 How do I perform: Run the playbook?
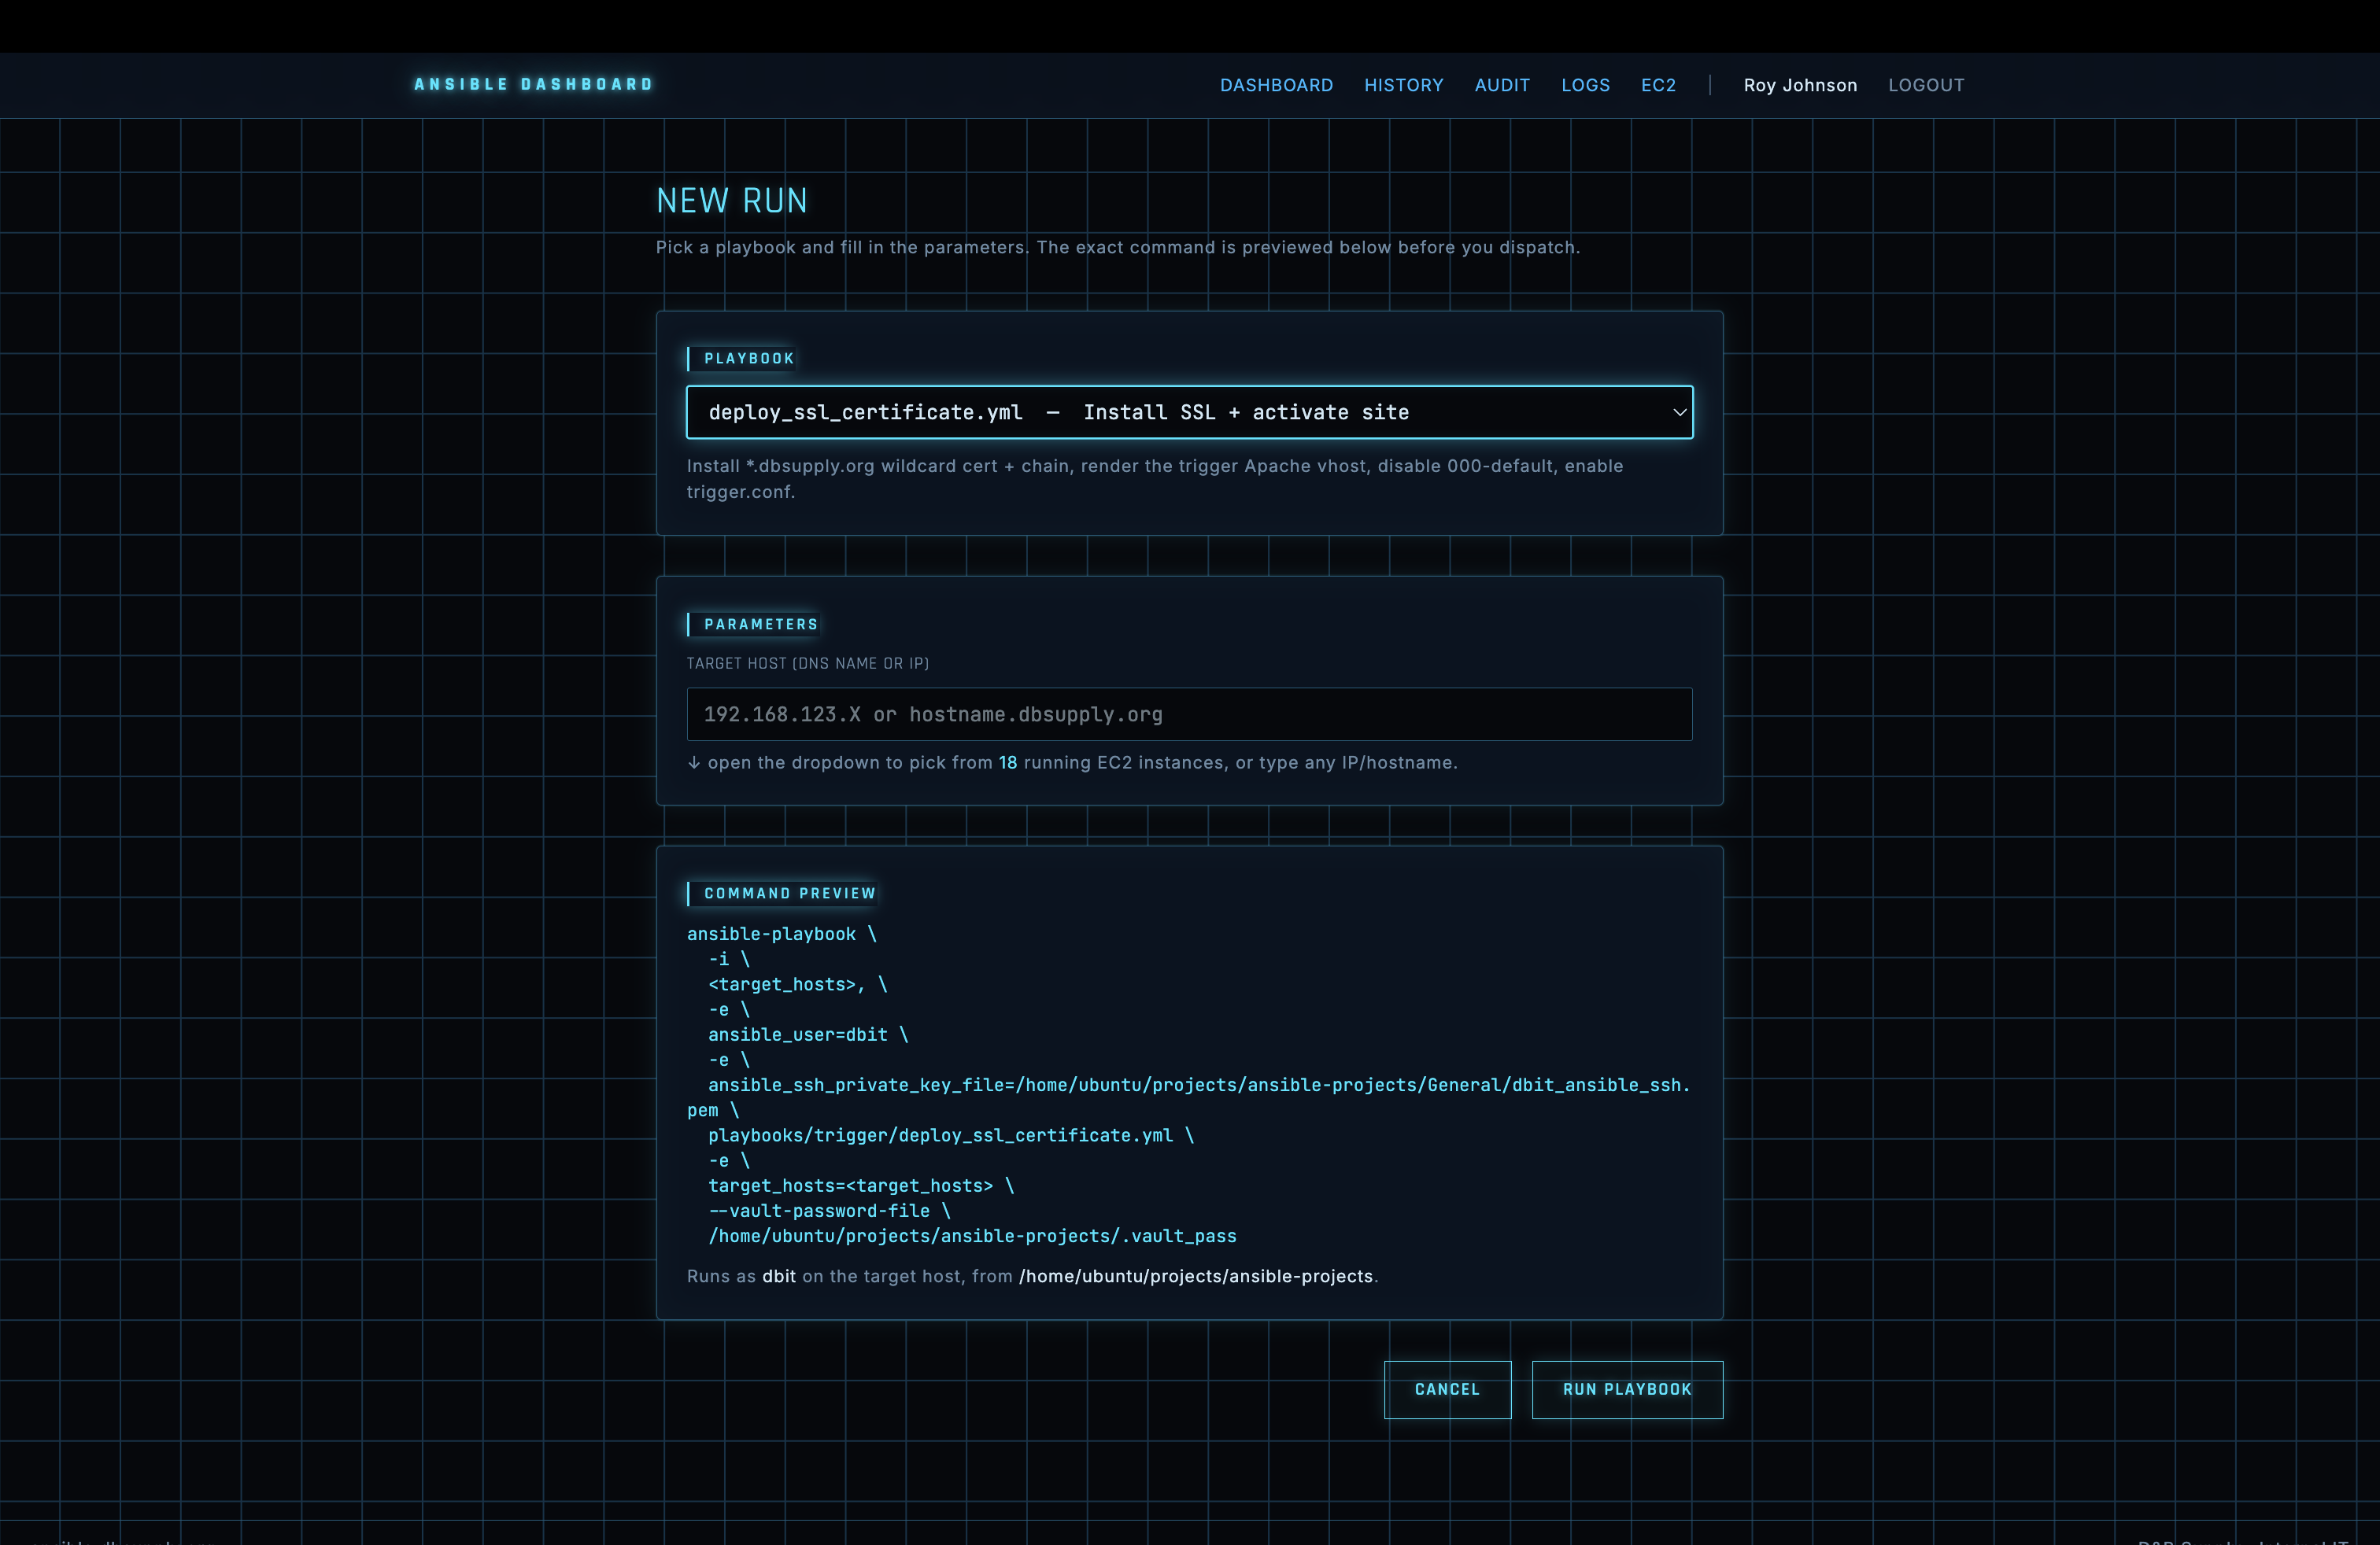tap(1627, 1389)
